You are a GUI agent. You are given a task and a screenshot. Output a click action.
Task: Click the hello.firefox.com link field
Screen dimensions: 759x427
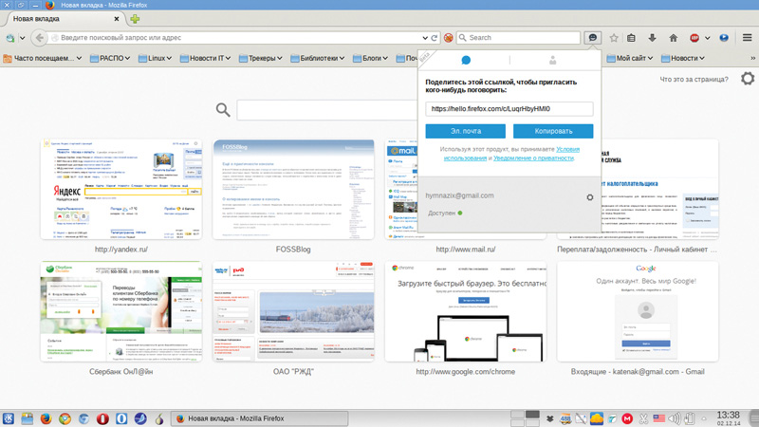[509, 109]
